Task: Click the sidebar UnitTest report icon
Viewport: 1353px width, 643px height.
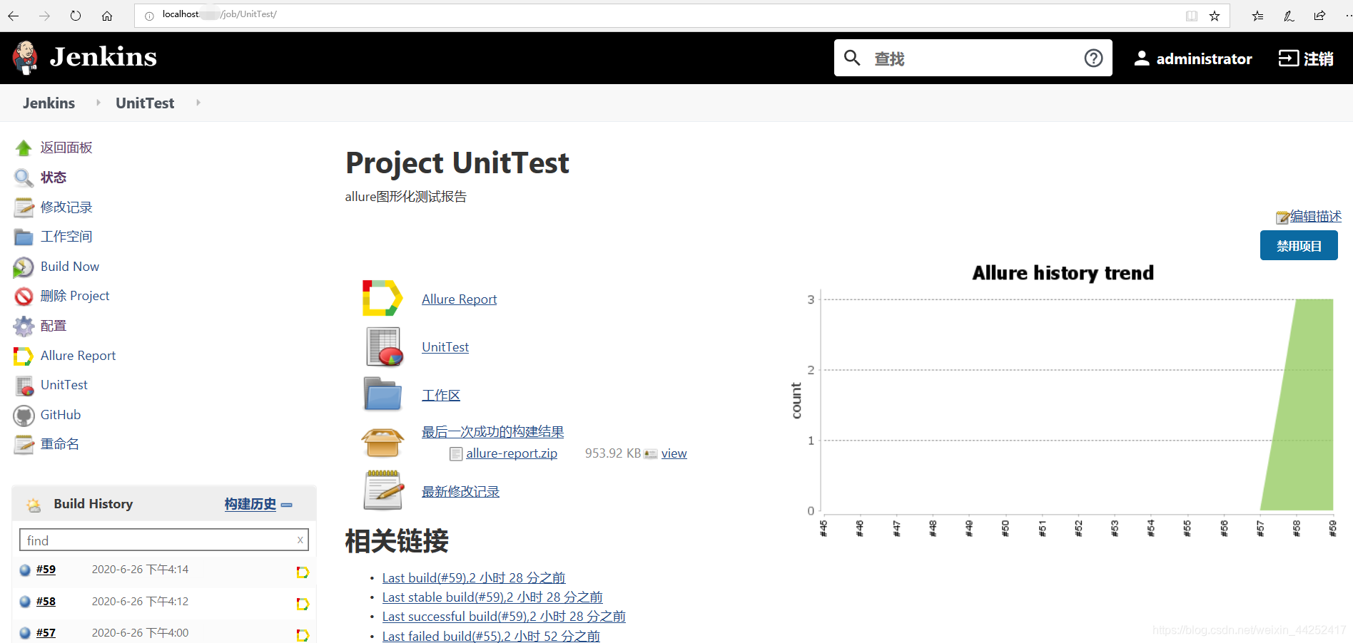Action: click(24, 386)
